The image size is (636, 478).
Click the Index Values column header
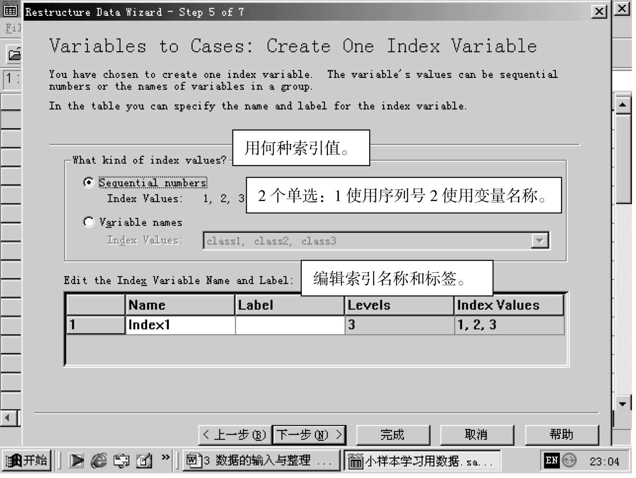[x=509, y=305]
